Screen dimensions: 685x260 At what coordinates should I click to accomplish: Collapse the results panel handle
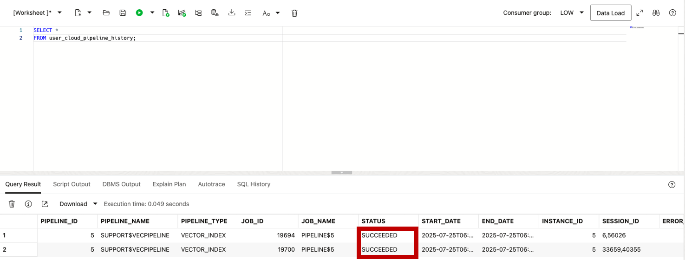(x=342, y=173)
